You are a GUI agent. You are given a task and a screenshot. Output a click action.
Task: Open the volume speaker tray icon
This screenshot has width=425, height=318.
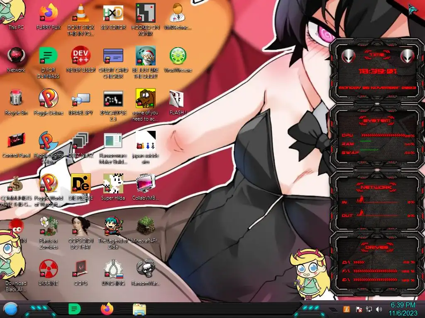point(379,309)
